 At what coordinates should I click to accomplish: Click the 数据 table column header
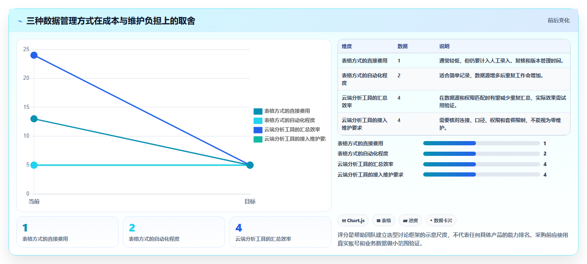(x=402, y=46)
